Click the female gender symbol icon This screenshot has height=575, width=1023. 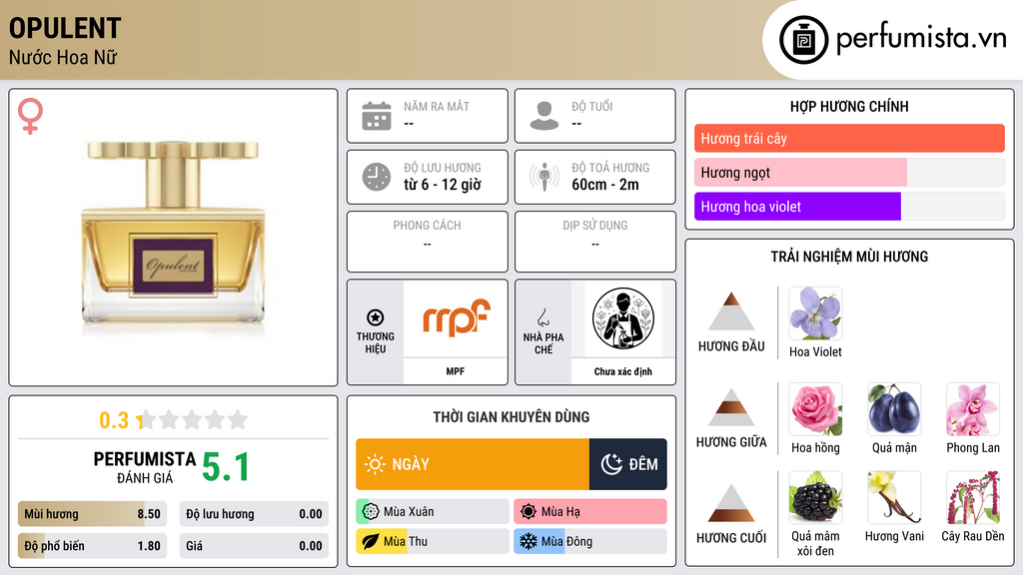tap(30, 116)
